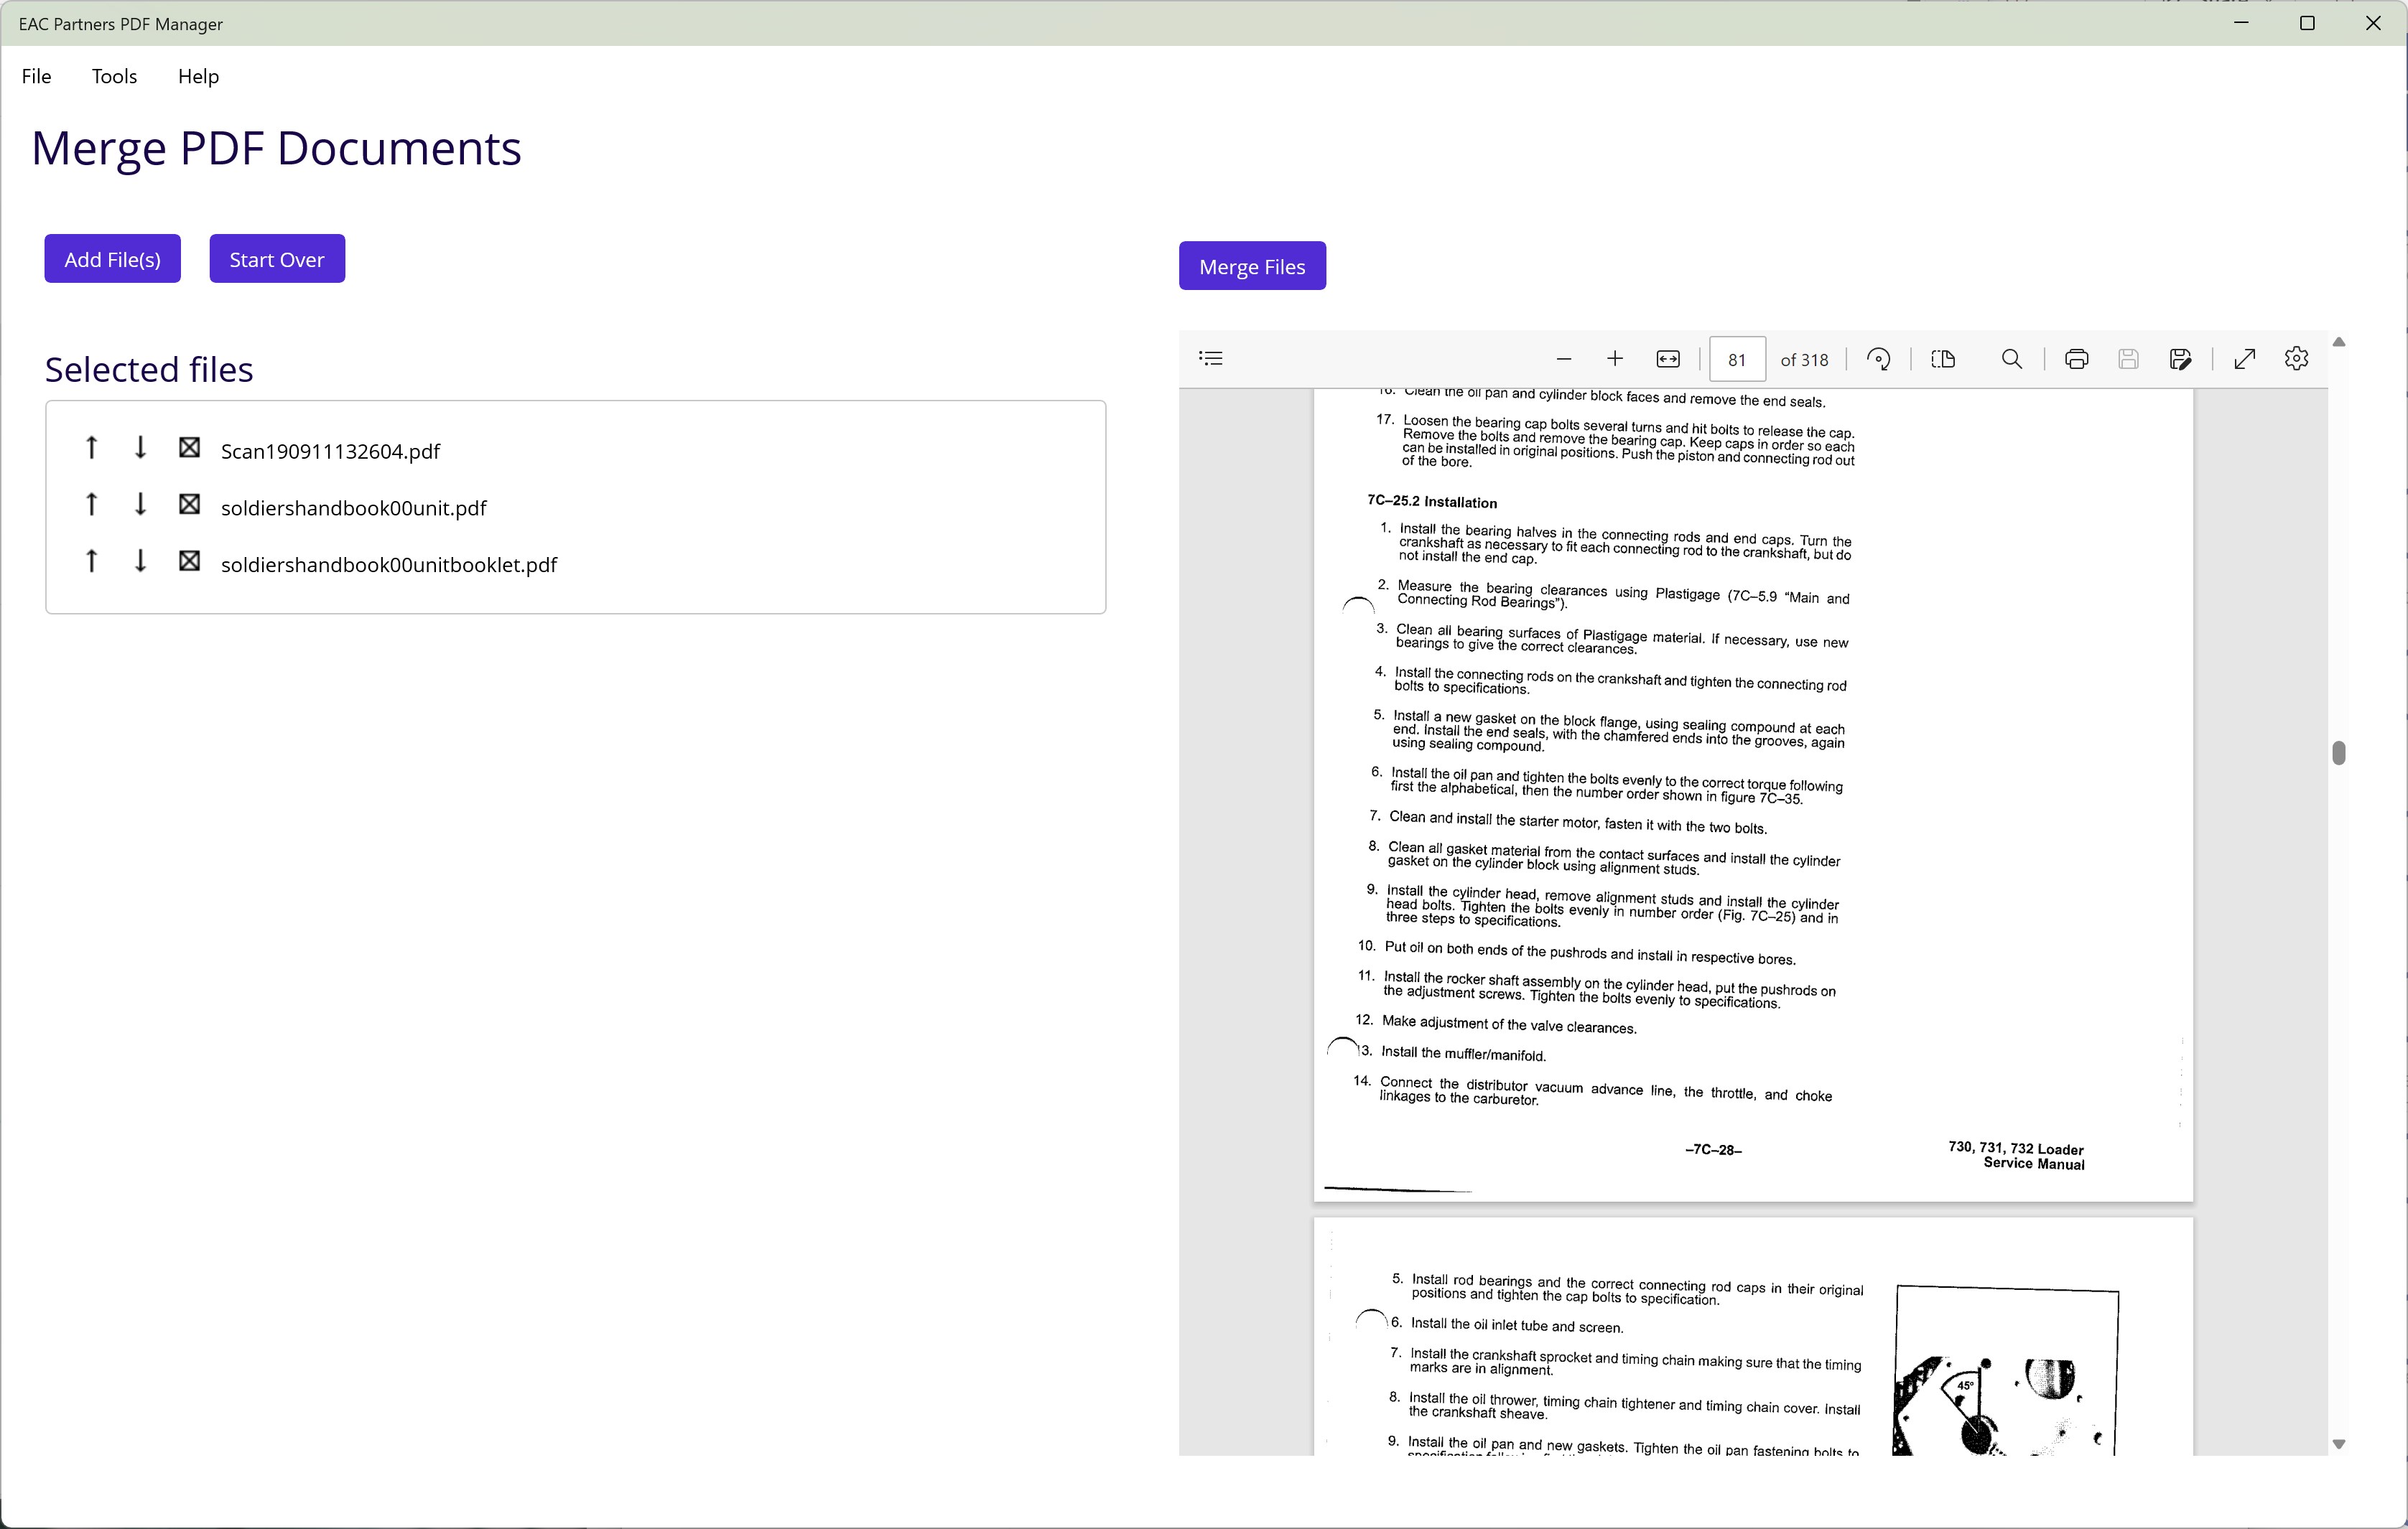2408x1529 pixels.
Task: Enter full screen PDF view
Action: tap(2245, 360)
